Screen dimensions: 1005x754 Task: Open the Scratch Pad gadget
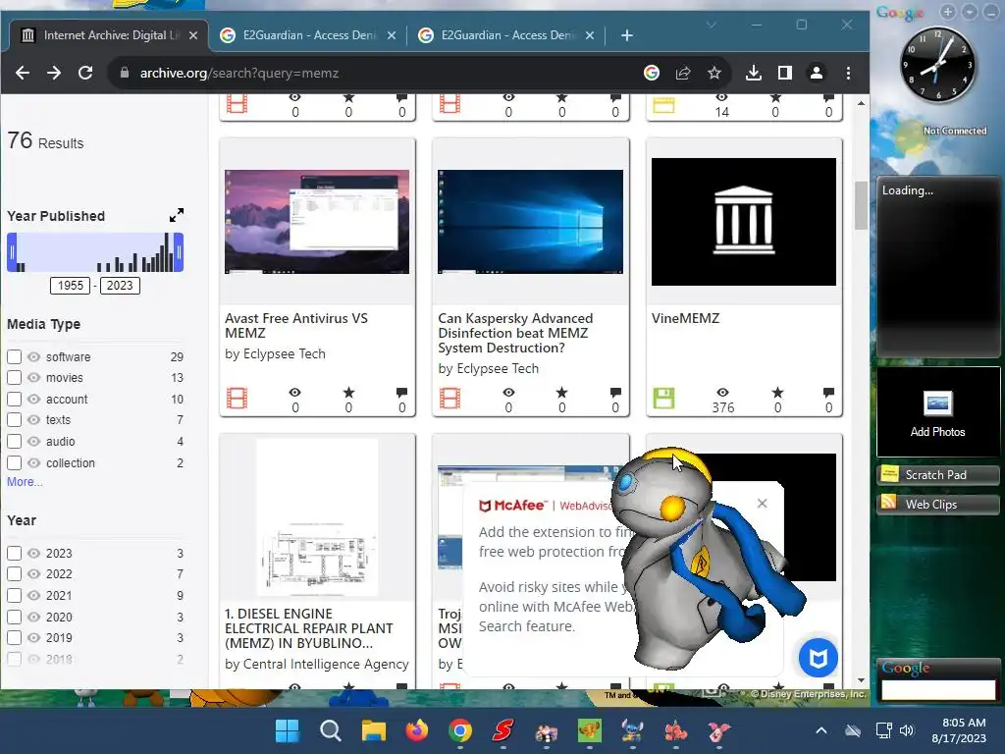coord(937,474)
